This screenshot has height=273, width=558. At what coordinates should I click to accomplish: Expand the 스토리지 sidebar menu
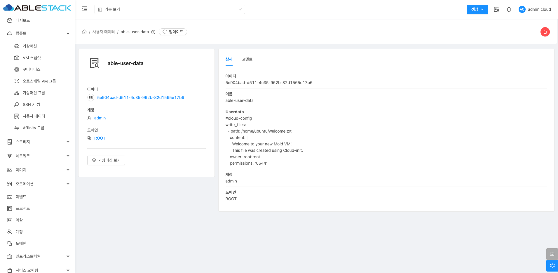38,142
